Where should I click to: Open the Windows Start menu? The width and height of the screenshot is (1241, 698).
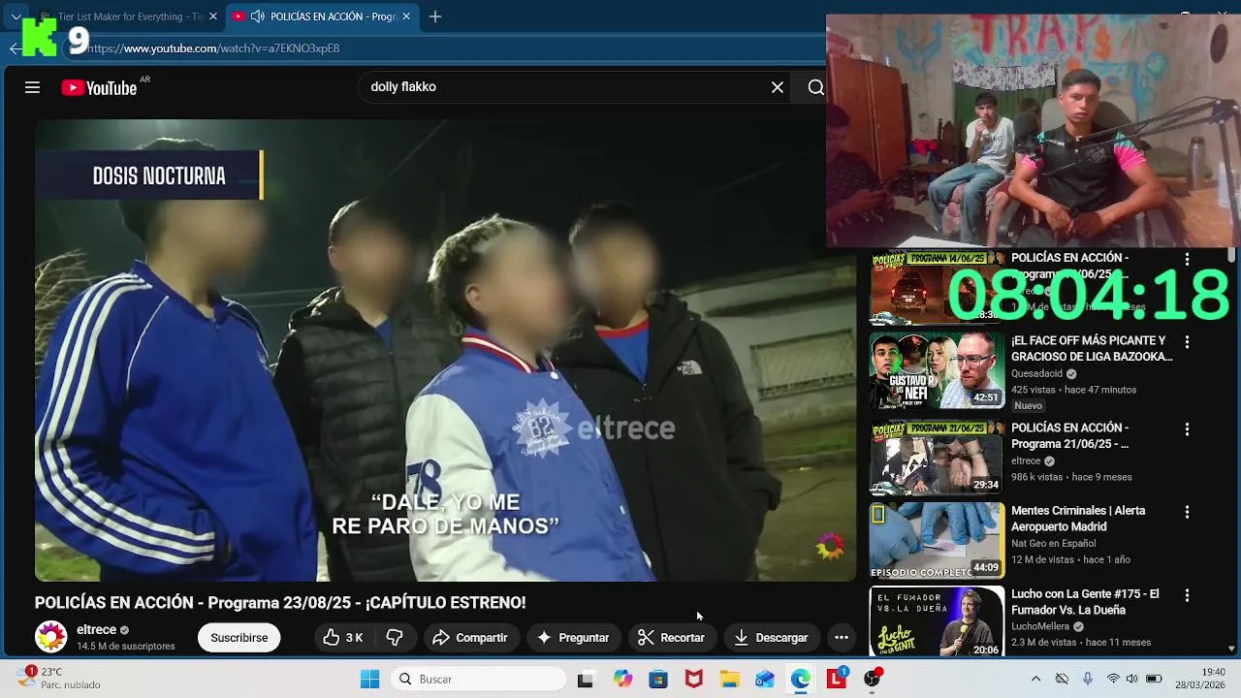tap(369, 680)
